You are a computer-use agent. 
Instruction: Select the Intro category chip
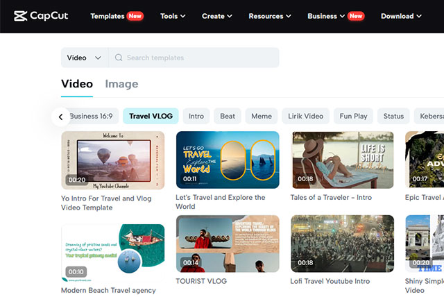click(196, 116)
